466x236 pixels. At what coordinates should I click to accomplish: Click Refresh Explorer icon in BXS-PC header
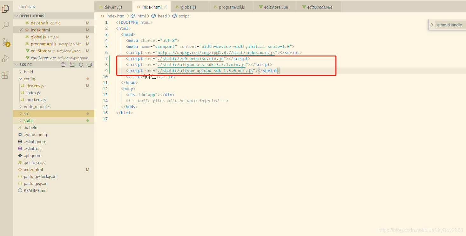tap(81, 65)
